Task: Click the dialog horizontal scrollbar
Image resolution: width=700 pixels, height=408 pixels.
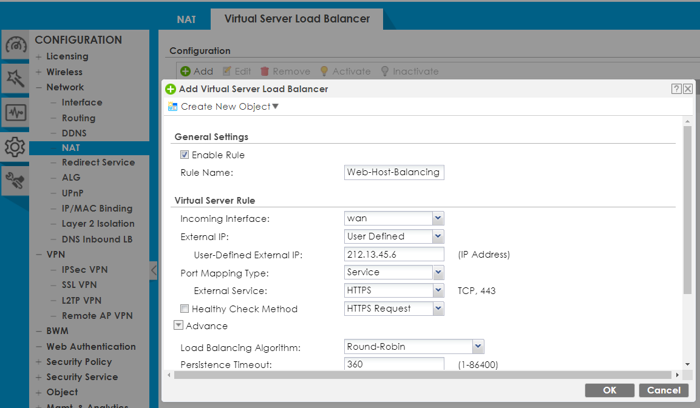Action: (x=423, y=375)
